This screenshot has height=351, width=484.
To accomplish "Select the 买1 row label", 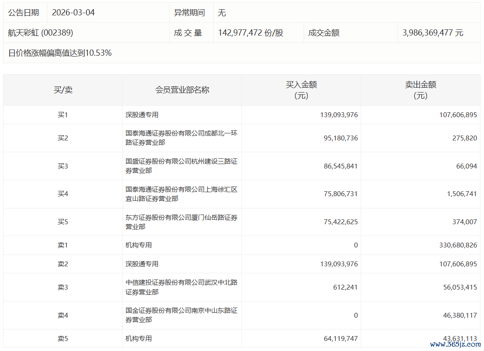I will pyautogui.click(x=63, y=115).
